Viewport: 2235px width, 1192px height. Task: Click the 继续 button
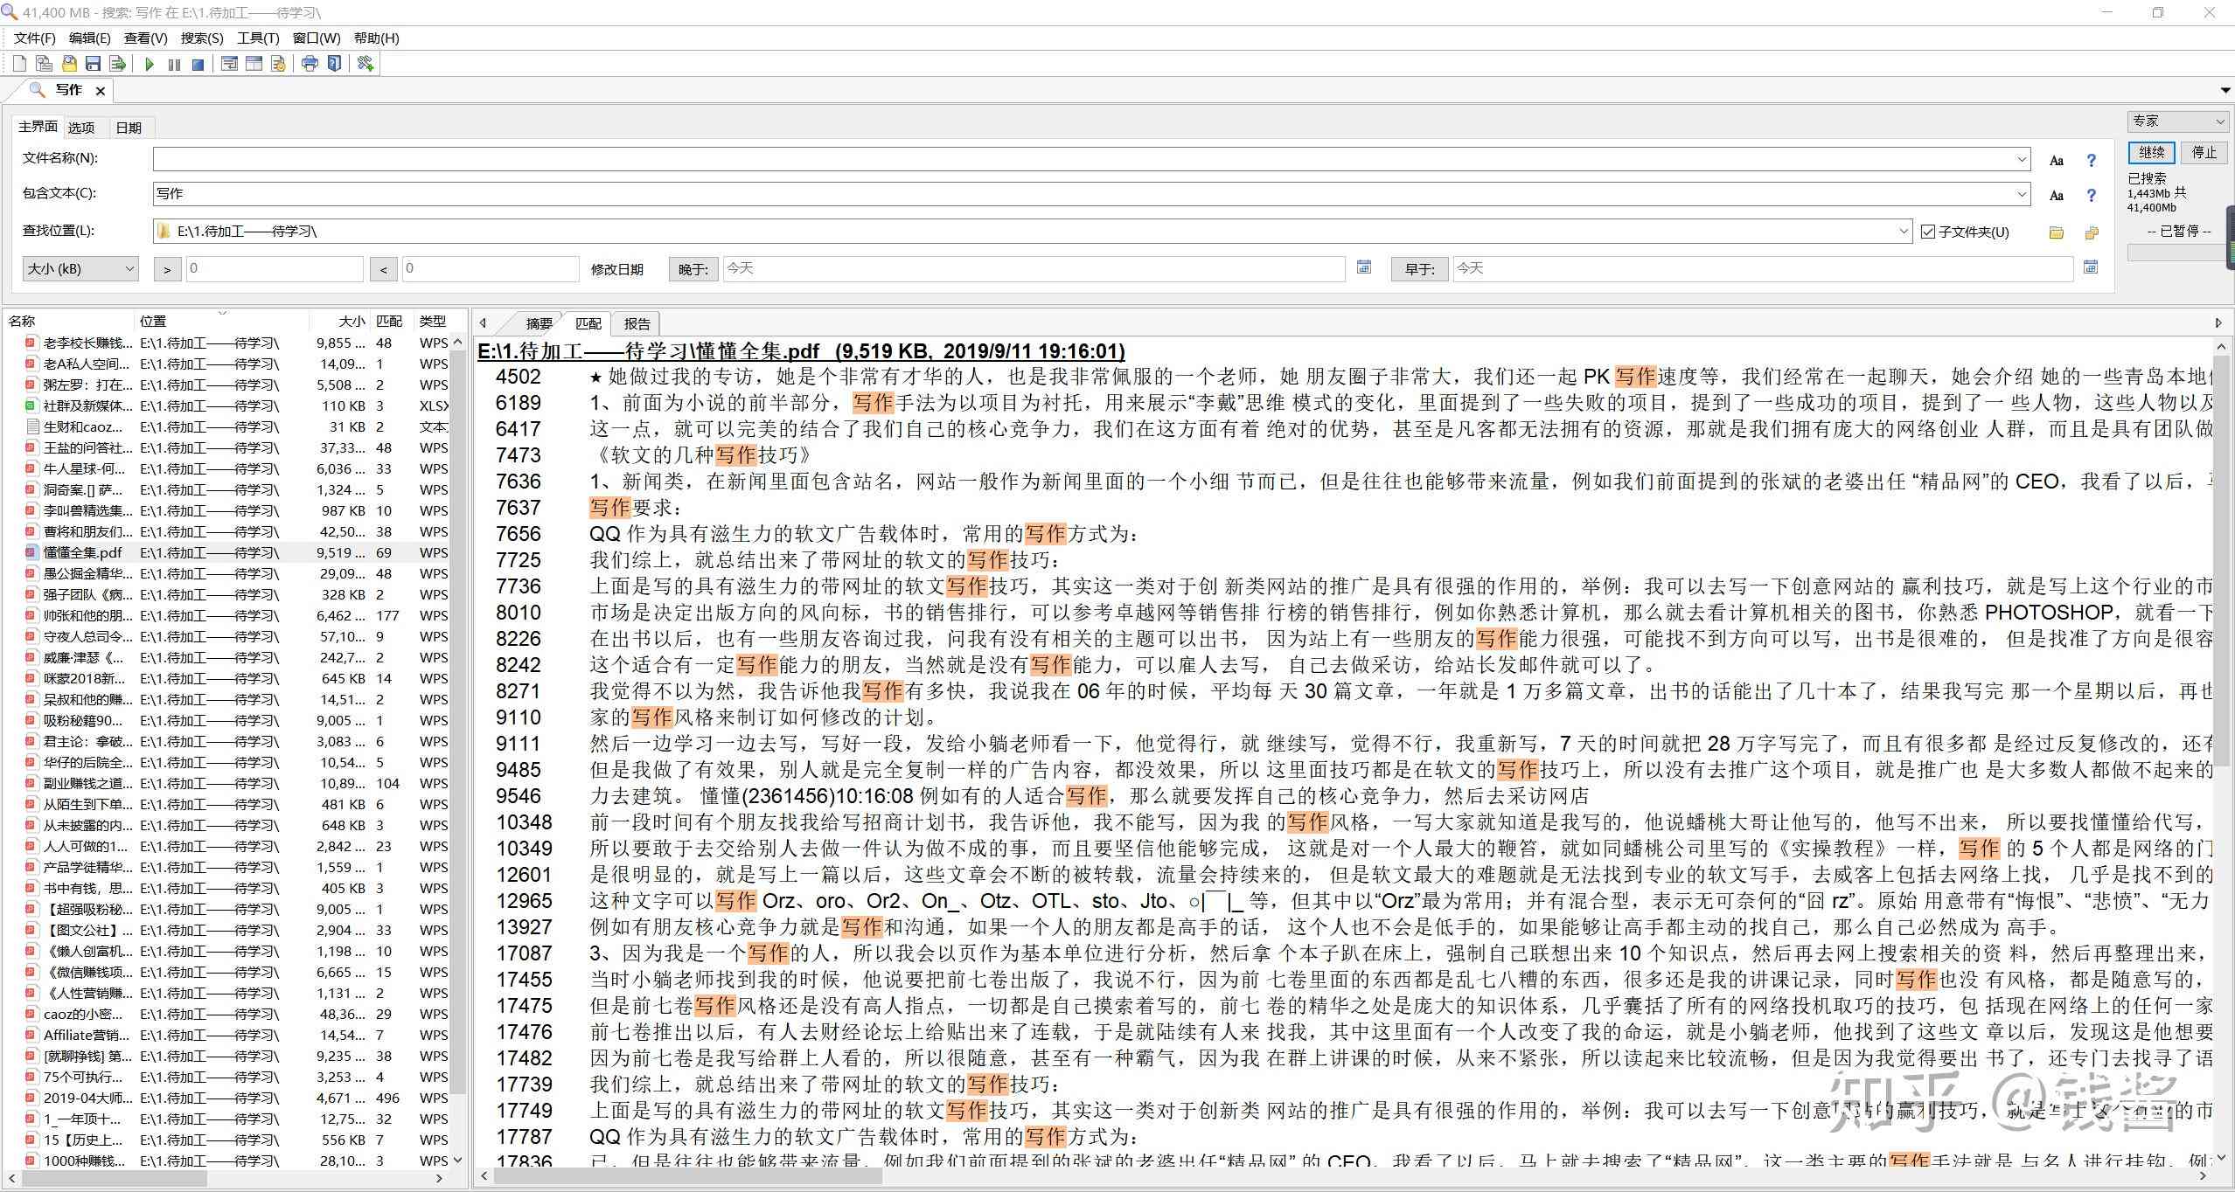coord(2151,152)
